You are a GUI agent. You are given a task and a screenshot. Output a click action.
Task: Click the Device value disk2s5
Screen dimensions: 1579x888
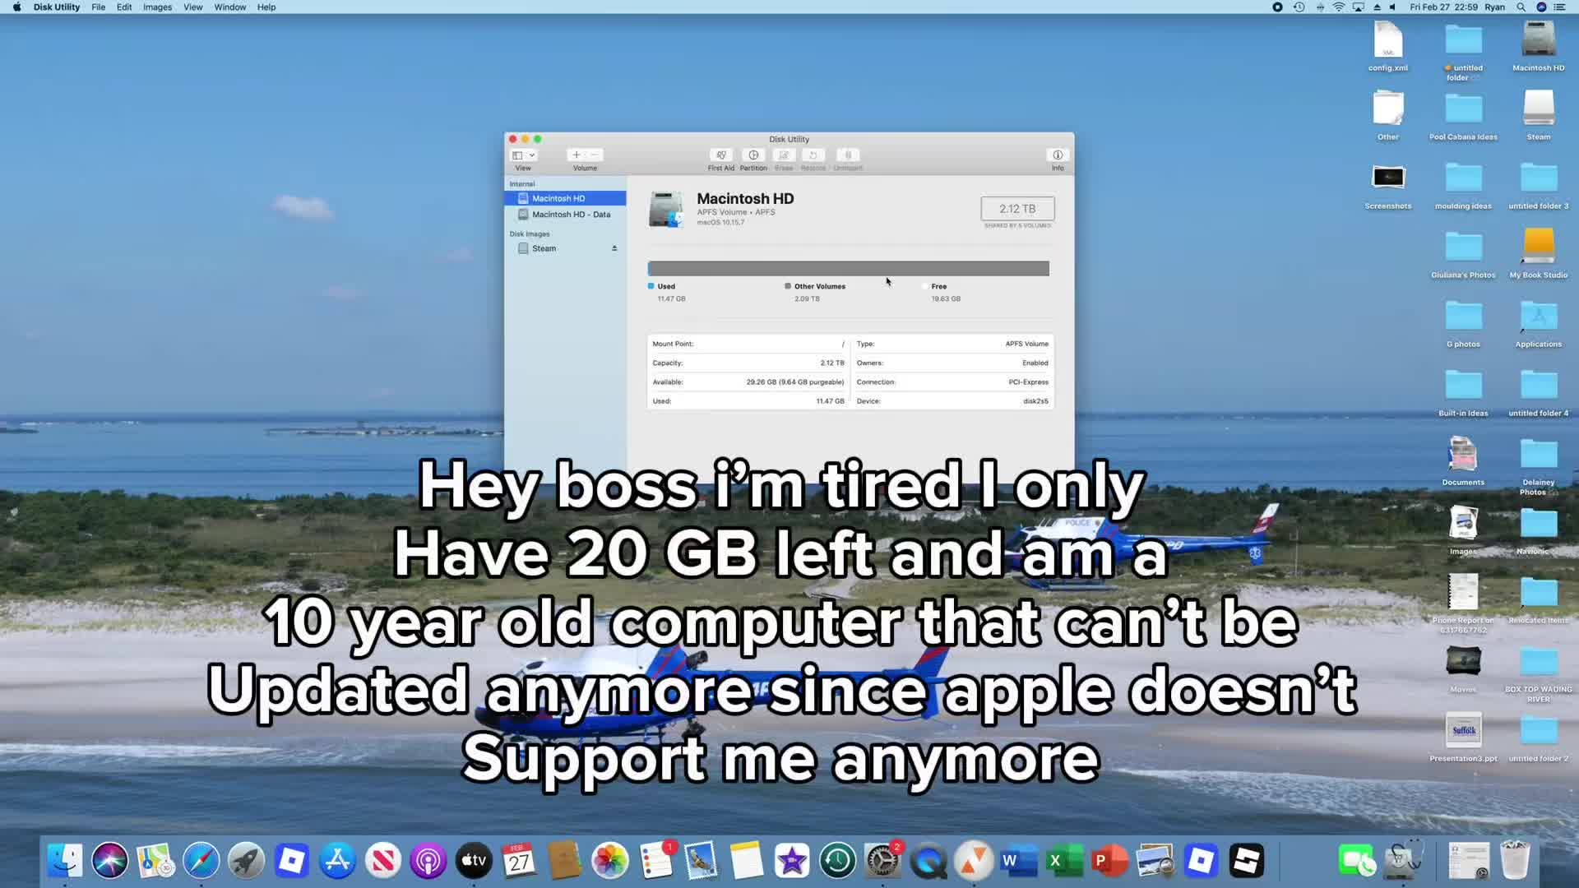coord(1035,401)
